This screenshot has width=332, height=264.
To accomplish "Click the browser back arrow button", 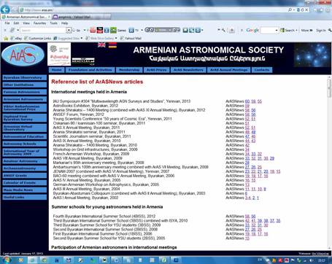I will [5, 9].
